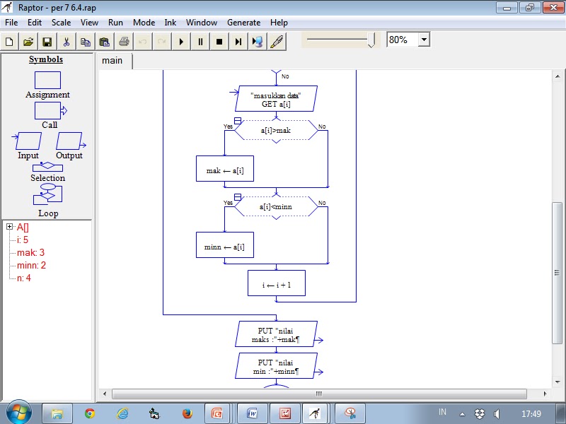This screenshot has width=566, height=424.
Task: Open the Run menu
Action: click(x=115, y=23)
